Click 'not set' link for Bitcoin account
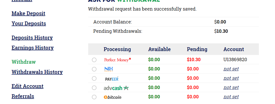 [x=231, y=97]
